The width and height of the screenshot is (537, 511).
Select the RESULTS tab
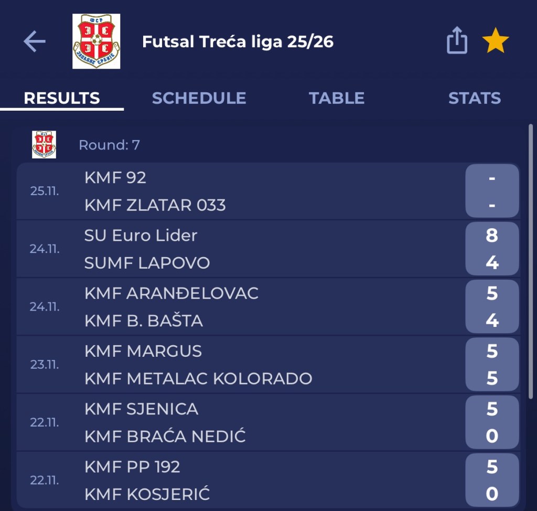(62, 98)
